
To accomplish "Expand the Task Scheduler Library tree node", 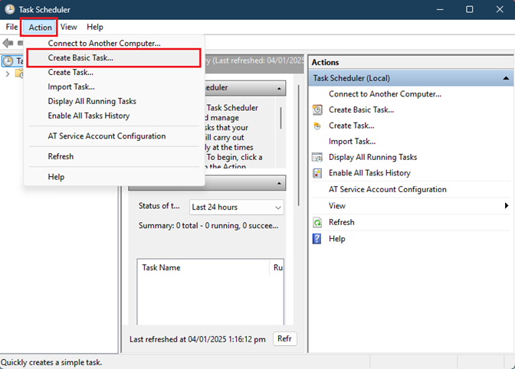I will tap(8, 74).
